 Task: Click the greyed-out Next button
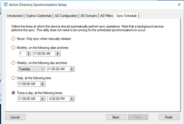pos(138,117)
